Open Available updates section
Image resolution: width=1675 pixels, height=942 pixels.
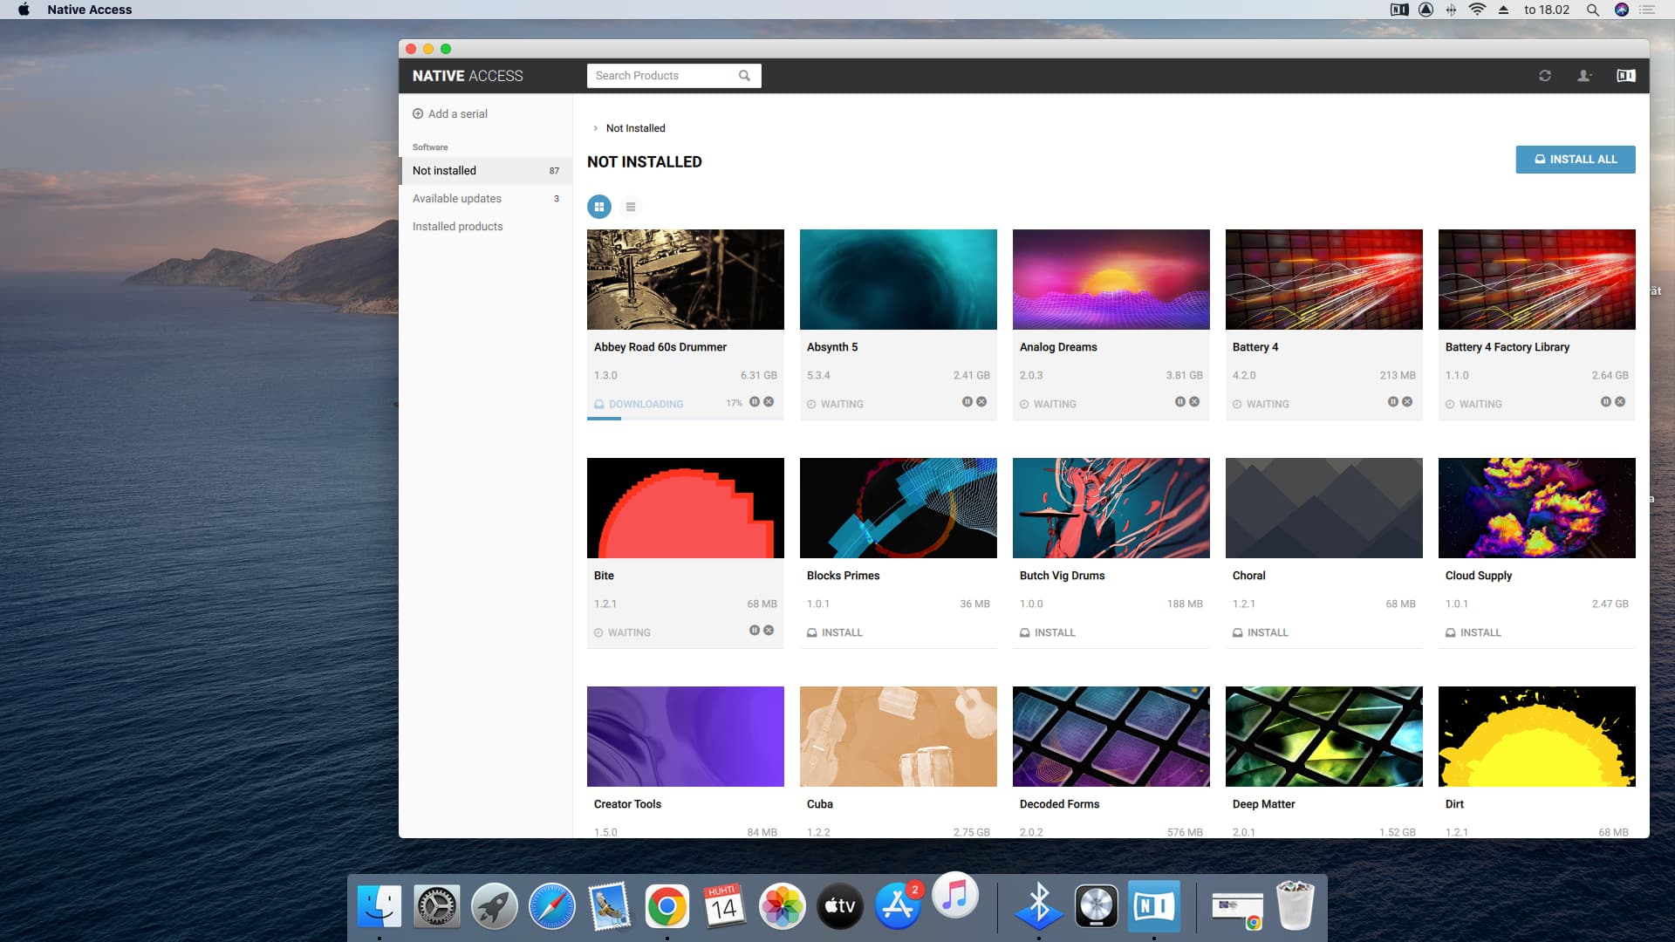[x=486, y=199]
